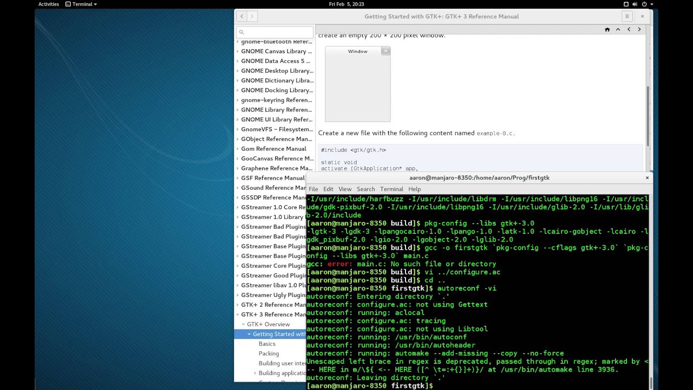This screenshot has height=390, width=693.
Task: Expand GNOME Canvas Library tree node
Action: [238, 51]
